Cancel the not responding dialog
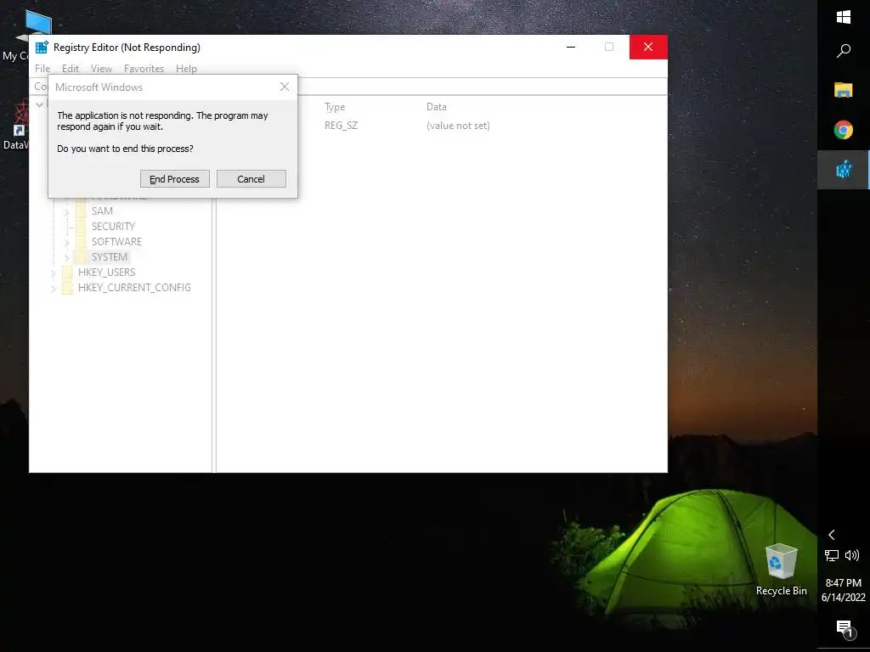870x652 pixels. tap(251, 179)
